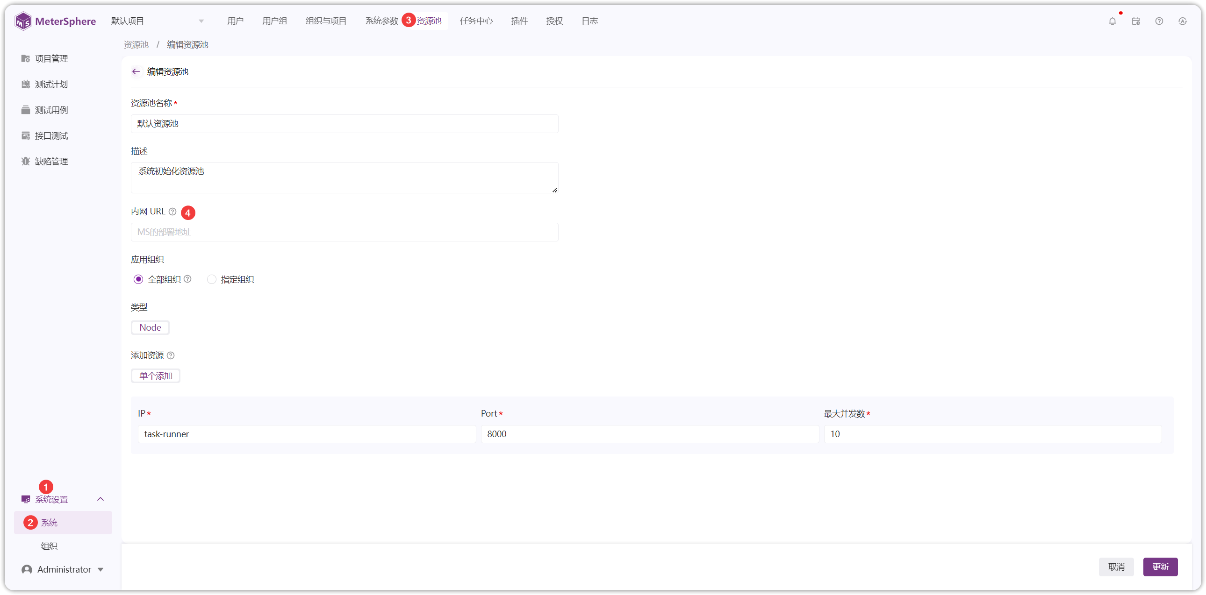Screen dimensions: 1206x595
Task: Switch to the 用户 tab
Action: 235,21
